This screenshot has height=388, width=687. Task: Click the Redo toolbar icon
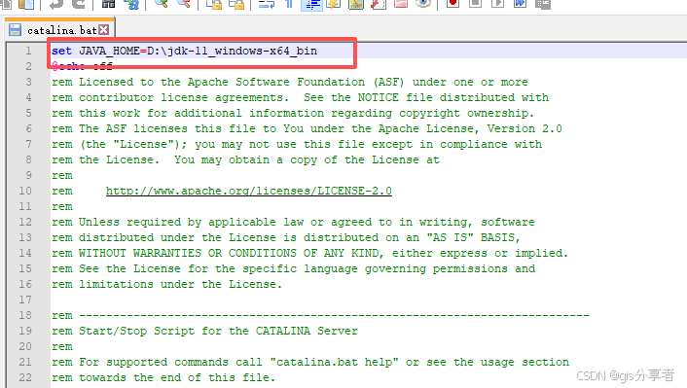click(x=79, y=4)
